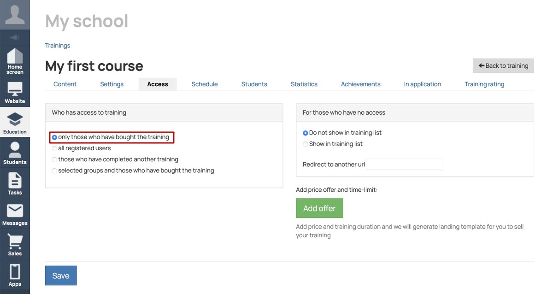The image size is (553, 294).
Task: Select 'Do not show in training list'
Action: click(x=306, y=133)
